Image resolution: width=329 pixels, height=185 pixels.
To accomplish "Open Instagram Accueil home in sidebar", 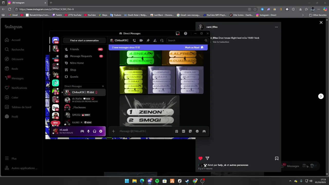I will pyautogui.click(x=13, y=40).
